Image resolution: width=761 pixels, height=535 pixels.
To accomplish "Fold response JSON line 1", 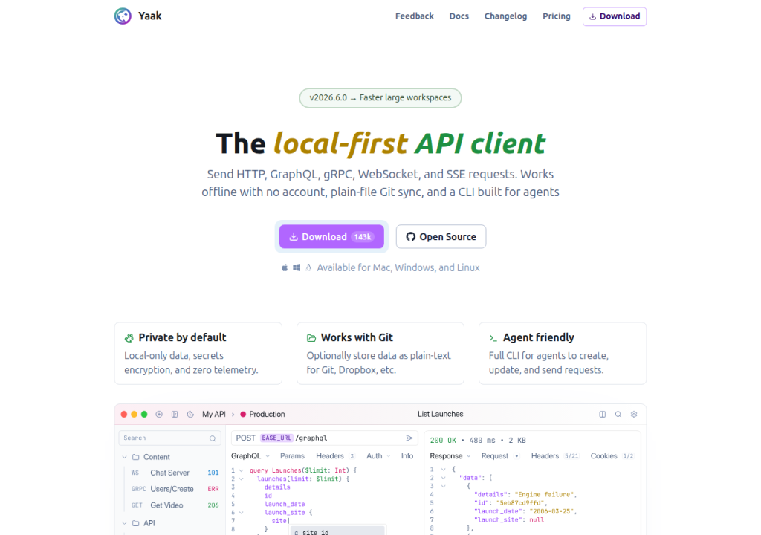I will point(443,470).
